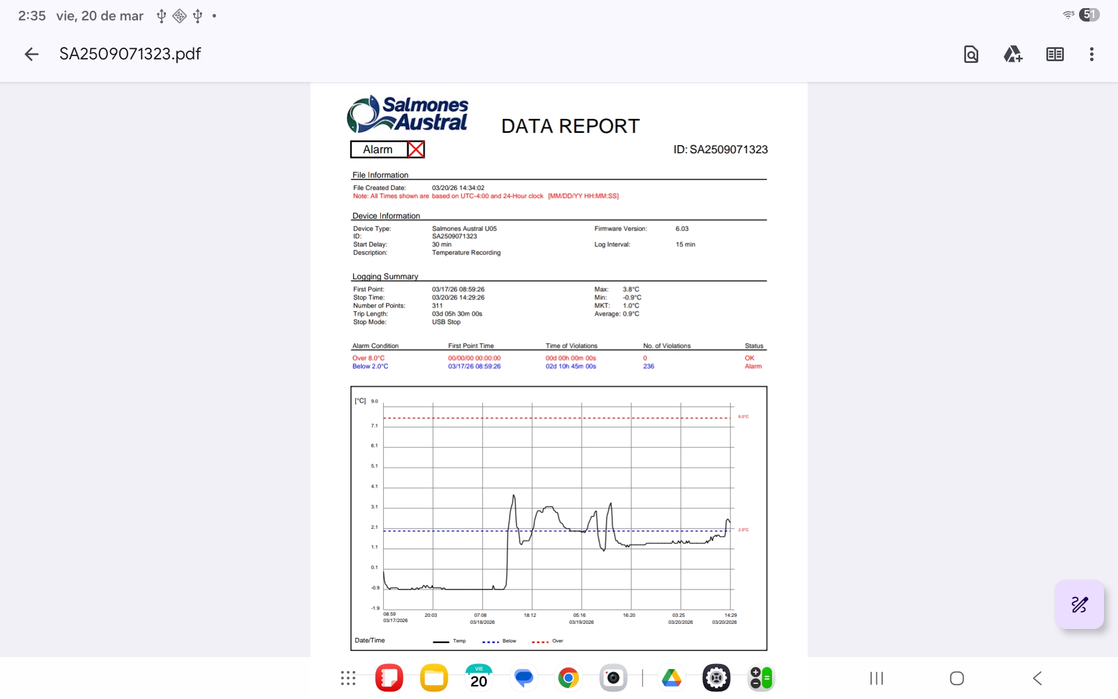
Task: Open the settings gear app
Action: pyautogui.click(x=716, y=677)
